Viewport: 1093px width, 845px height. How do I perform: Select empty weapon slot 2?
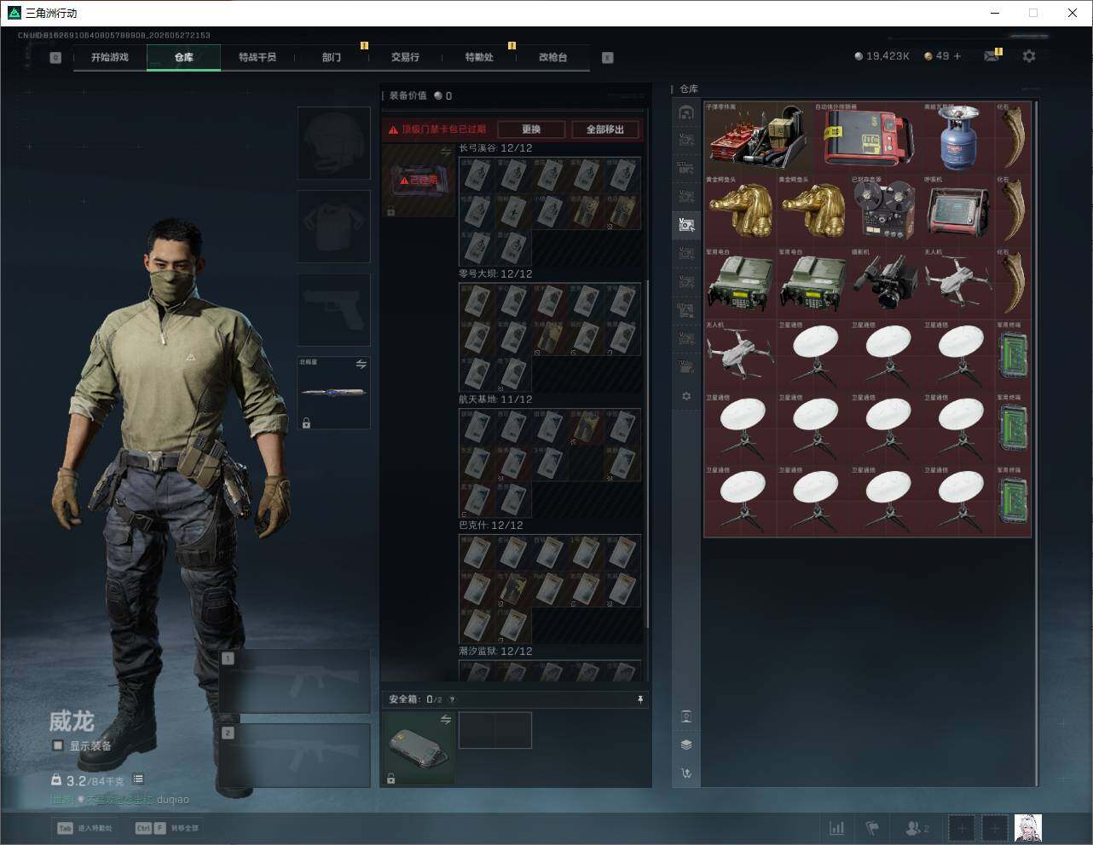(295, 756)
